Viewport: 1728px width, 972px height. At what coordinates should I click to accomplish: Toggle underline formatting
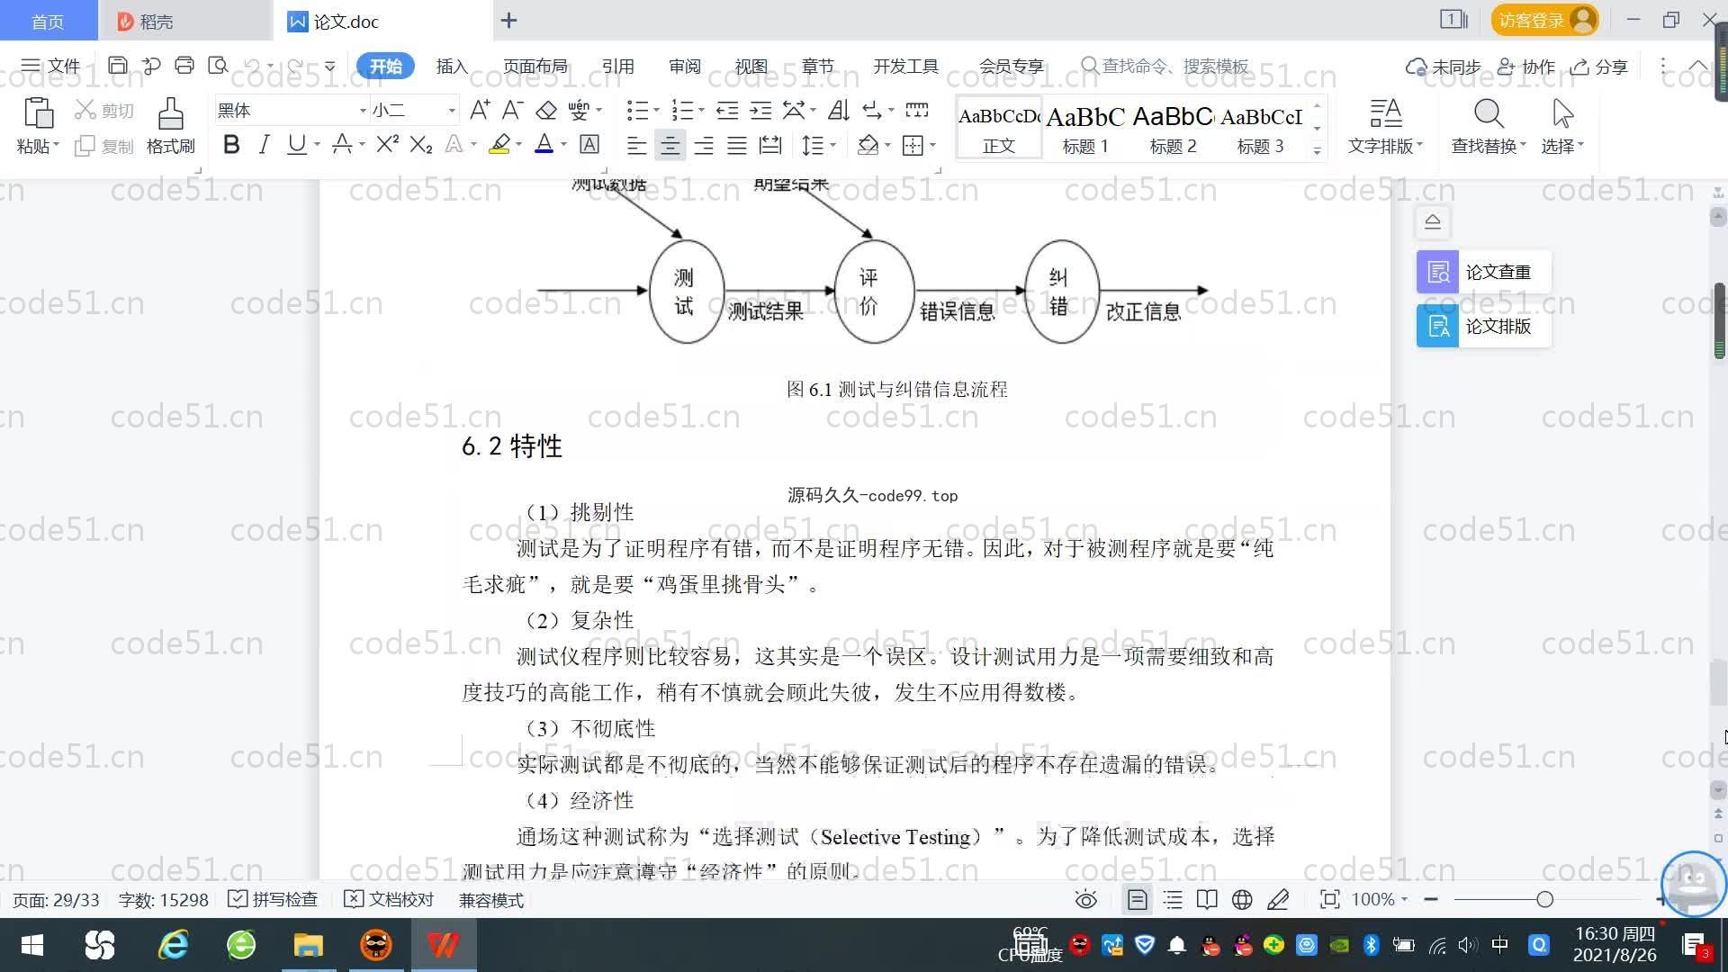(x=296, y=144)
